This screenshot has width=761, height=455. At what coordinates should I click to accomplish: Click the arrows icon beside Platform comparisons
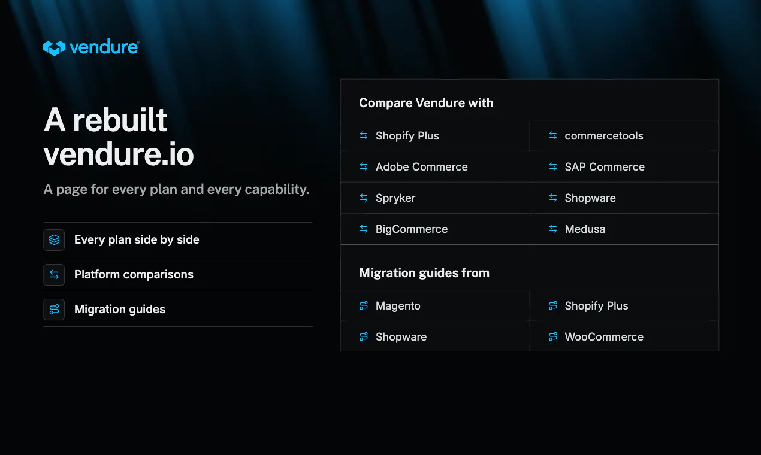54,274
